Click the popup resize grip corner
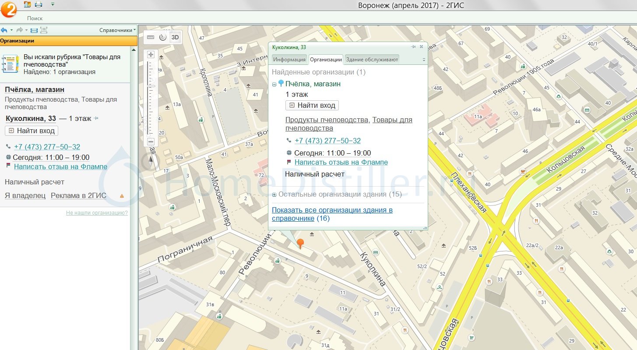 click(x=425, y=228)
